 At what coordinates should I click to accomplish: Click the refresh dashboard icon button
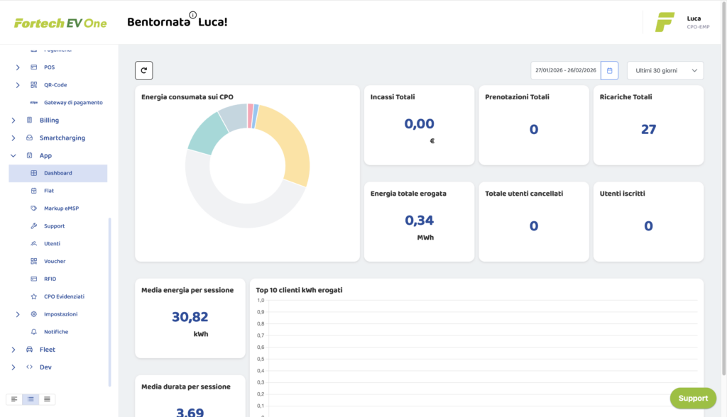pos(143,70)
